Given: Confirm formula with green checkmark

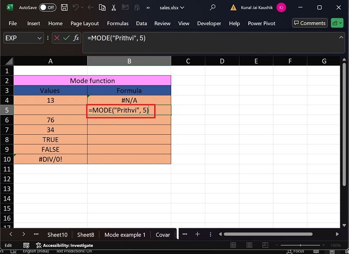Looking at the screenshot, I should click(66, 38).
